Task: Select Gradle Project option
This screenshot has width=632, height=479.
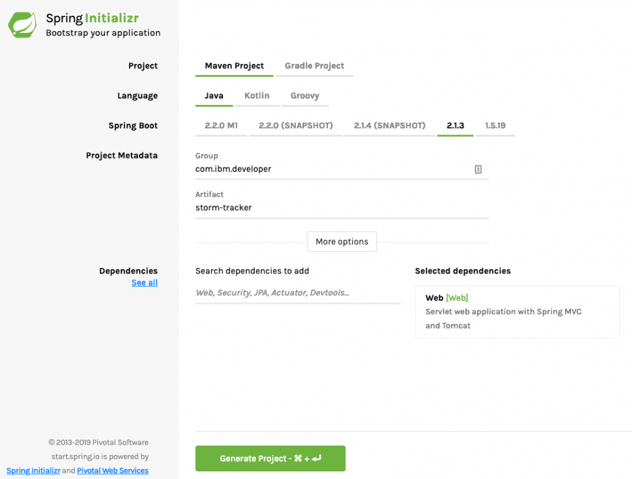Action: pyautogui.click(x=314, y=66)
